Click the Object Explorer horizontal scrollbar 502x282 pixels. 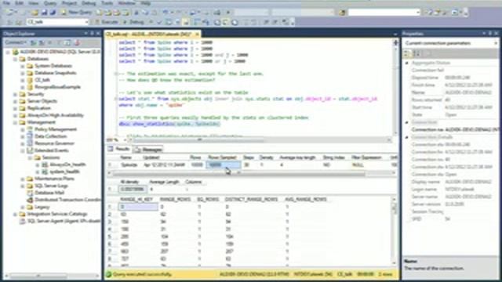(x=38, y=275)
